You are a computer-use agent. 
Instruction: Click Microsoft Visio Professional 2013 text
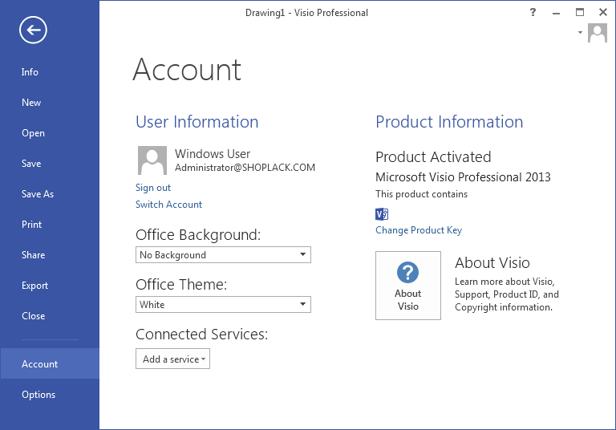click(x=463, y=177)
